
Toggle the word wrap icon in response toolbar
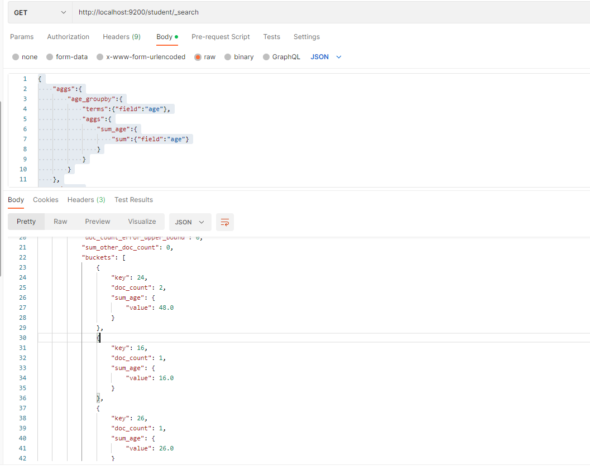(x=224, y=222)
